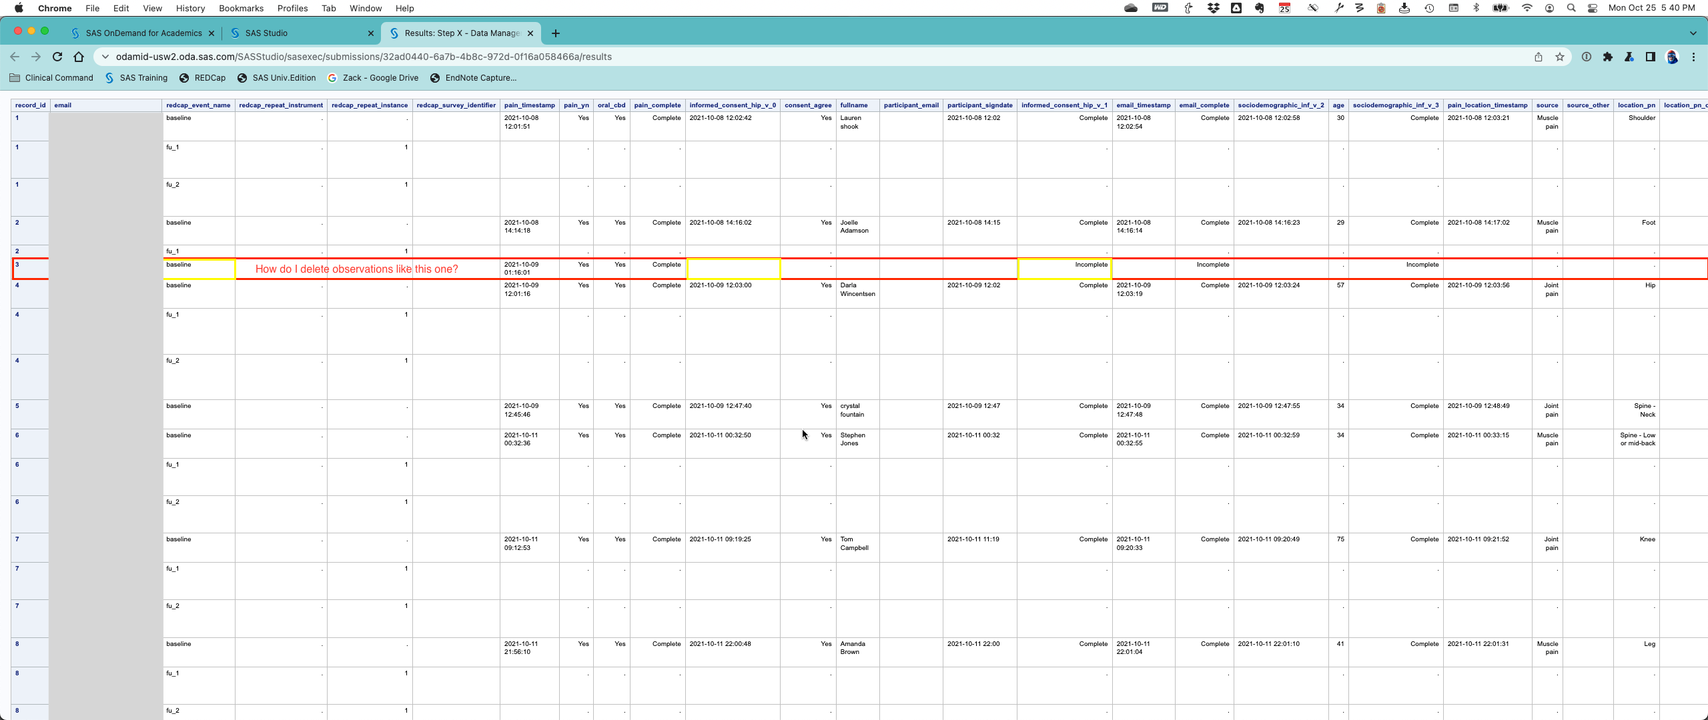Reload the current results page
This screenshot has width=1708, height=720.
pos(57,57)
